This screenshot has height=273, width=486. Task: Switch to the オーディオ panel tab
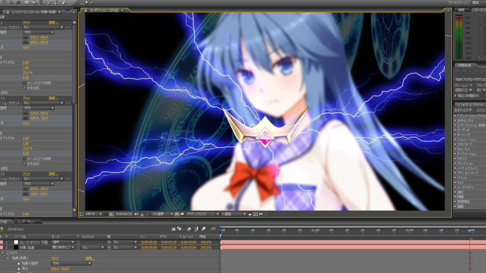click(x=479, y=10)
